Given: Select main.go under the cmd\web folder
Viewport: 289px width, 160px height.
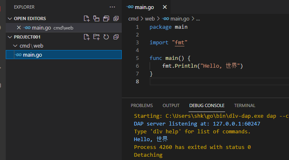Looking at the screenshot, I should tap(64, 55).
